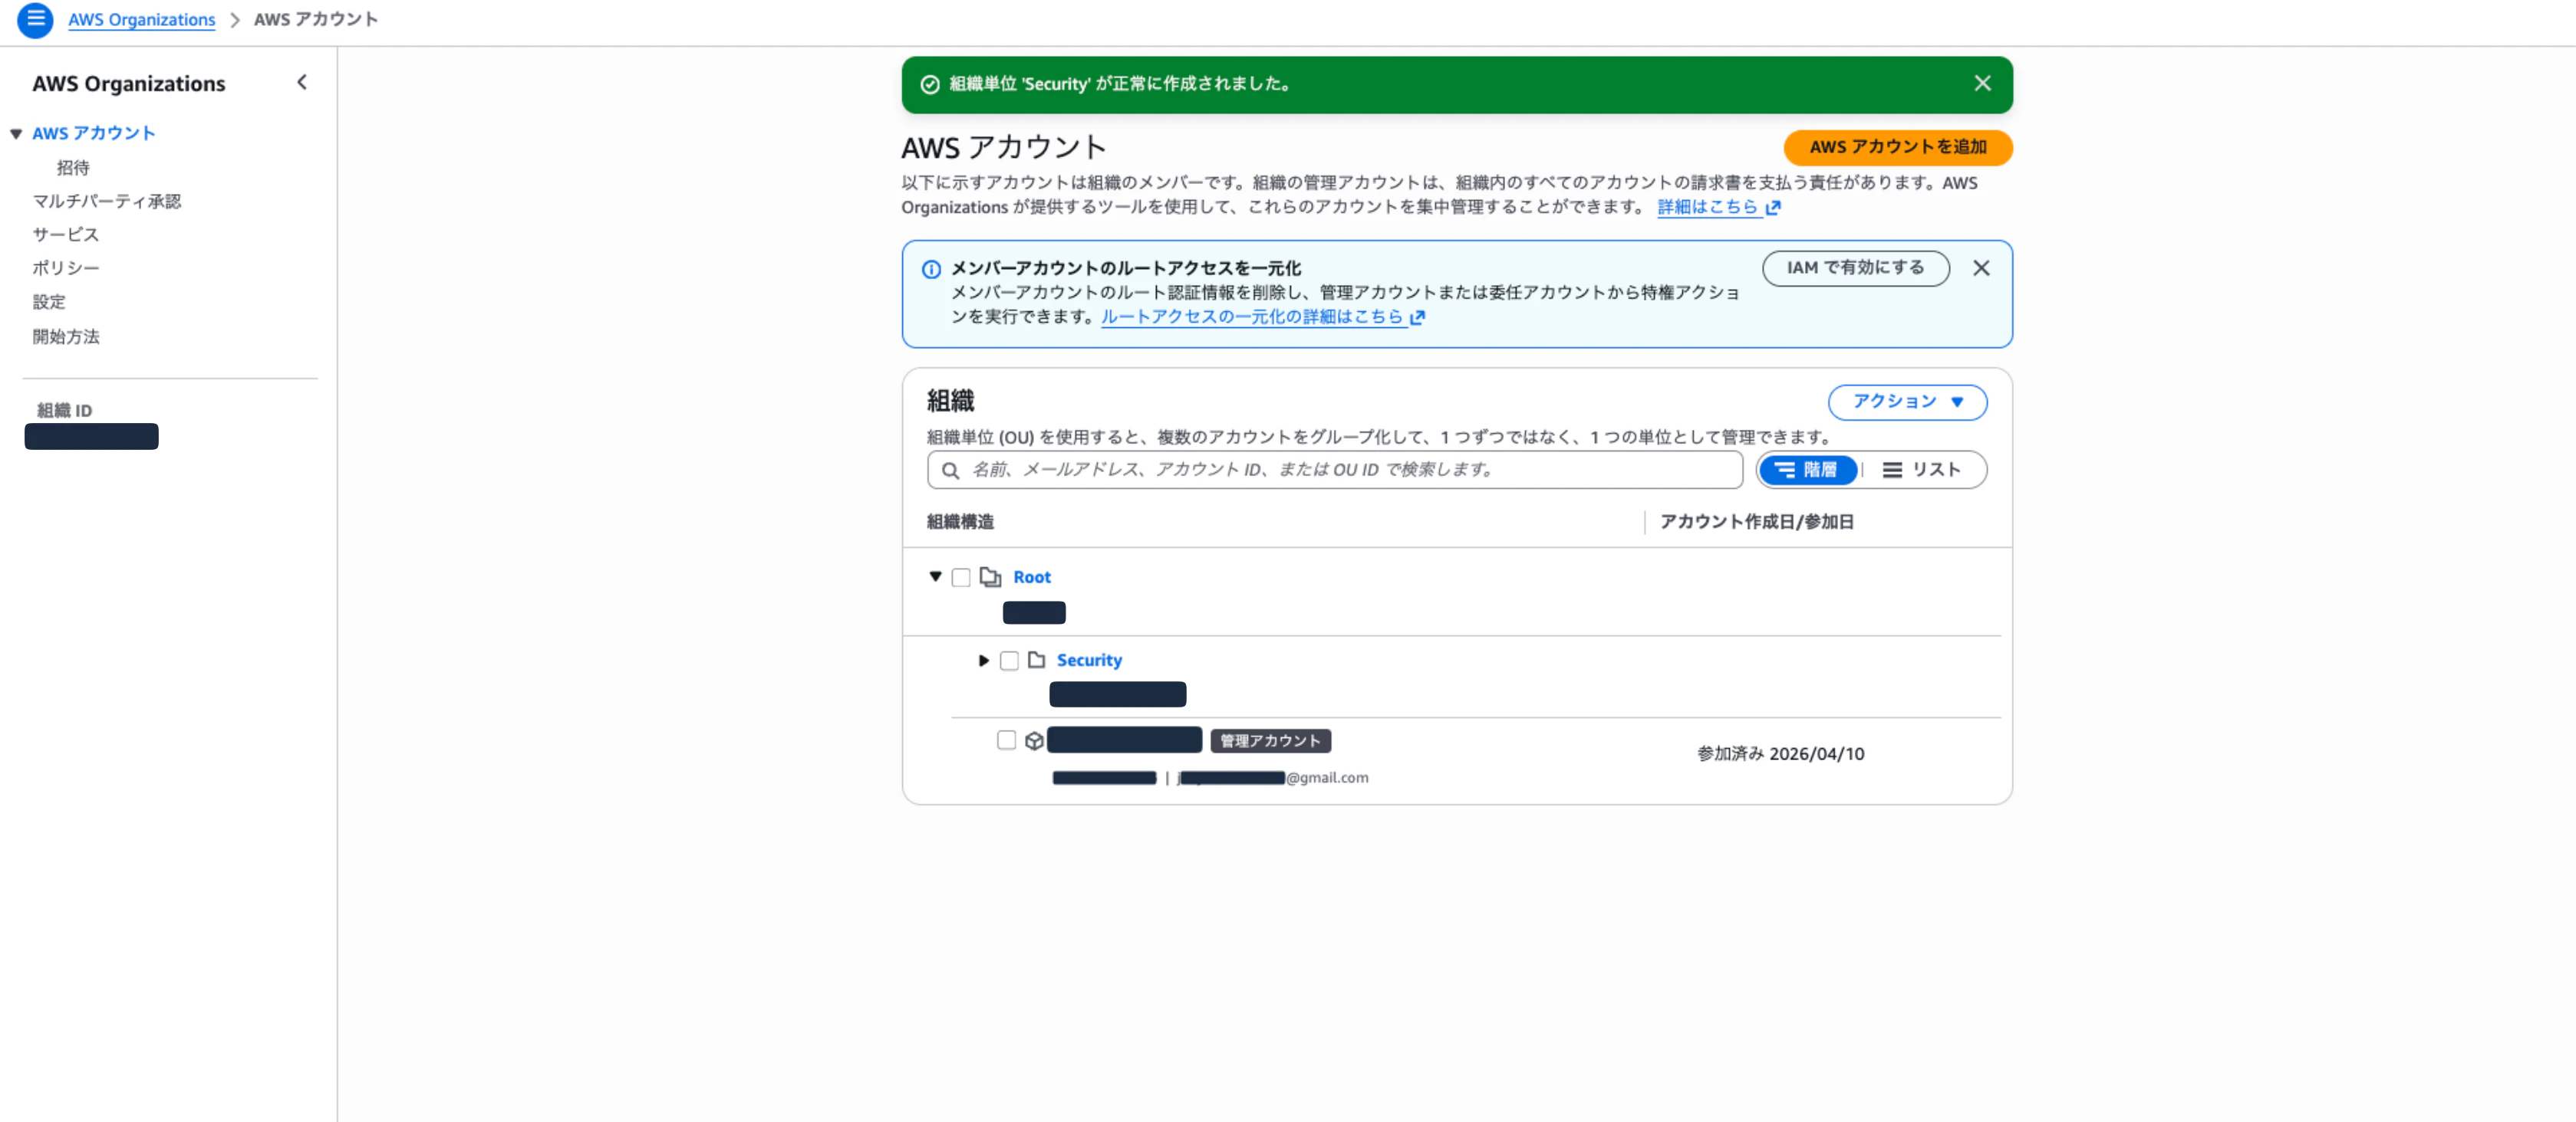Click the Root folder icon
The height and width of the screenshot is (1122, 2576).
(991, 576)
